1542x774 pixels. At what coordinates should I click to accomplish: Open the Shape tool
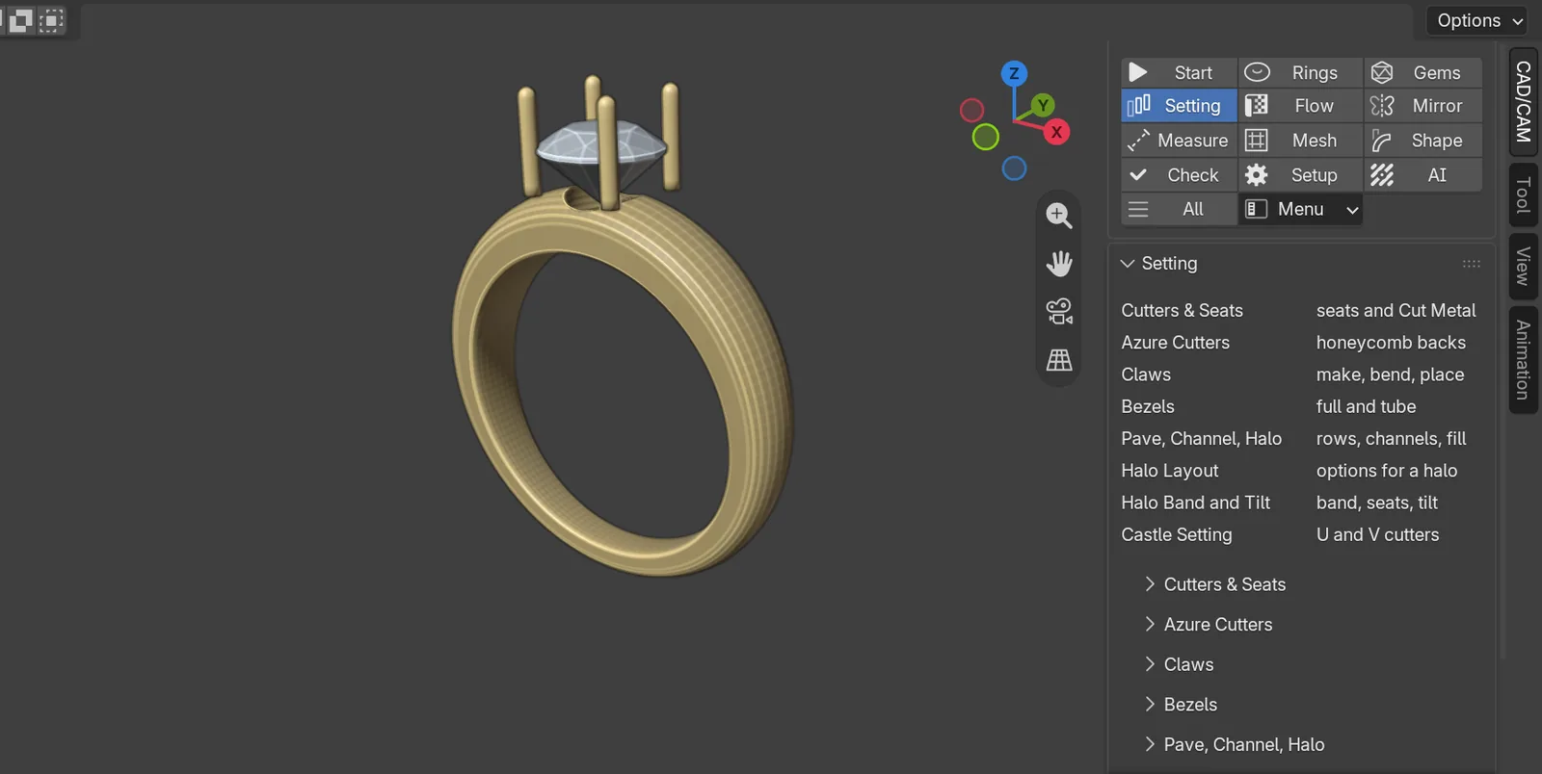tap(1423, 141)
